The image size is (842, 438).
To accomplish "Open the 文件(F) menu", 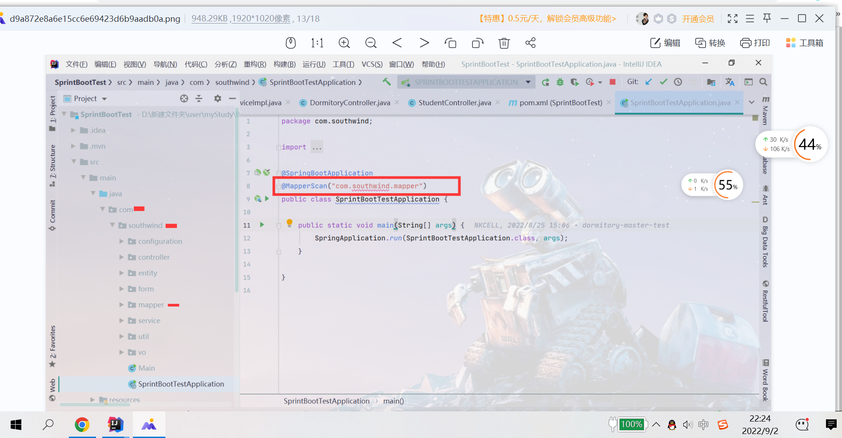I will point(76,64).
